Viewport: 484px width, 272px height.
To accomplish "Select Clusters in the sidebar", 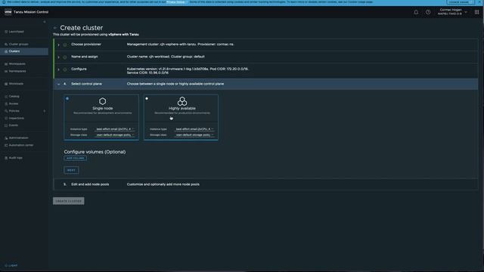I will [24, 51].
